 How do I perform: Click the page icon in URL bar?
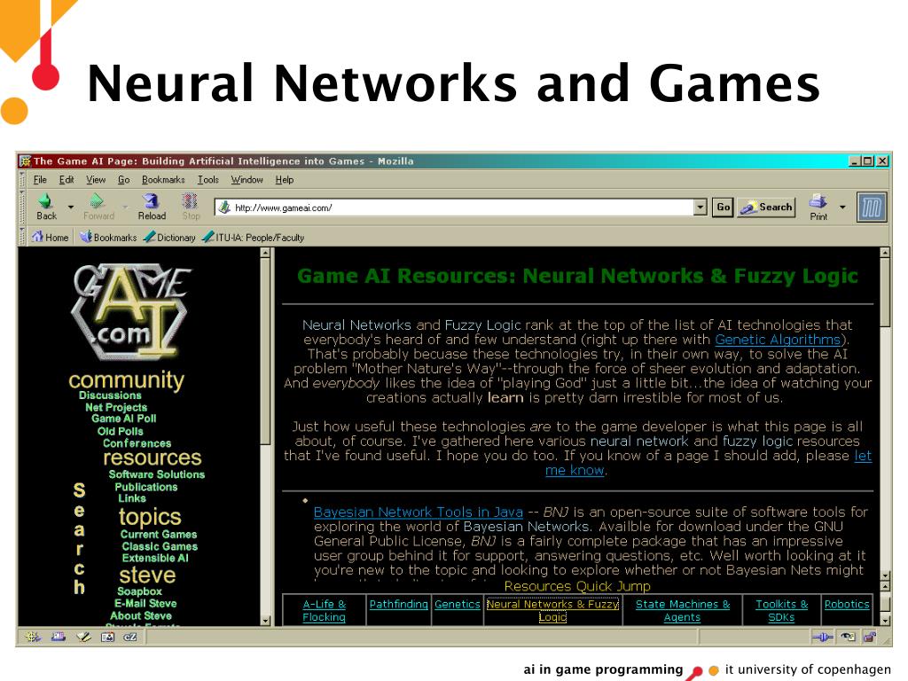tap(224, 207)
